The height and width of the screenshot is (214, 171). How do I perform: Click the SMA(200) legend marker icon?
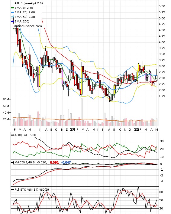(12, 21)
